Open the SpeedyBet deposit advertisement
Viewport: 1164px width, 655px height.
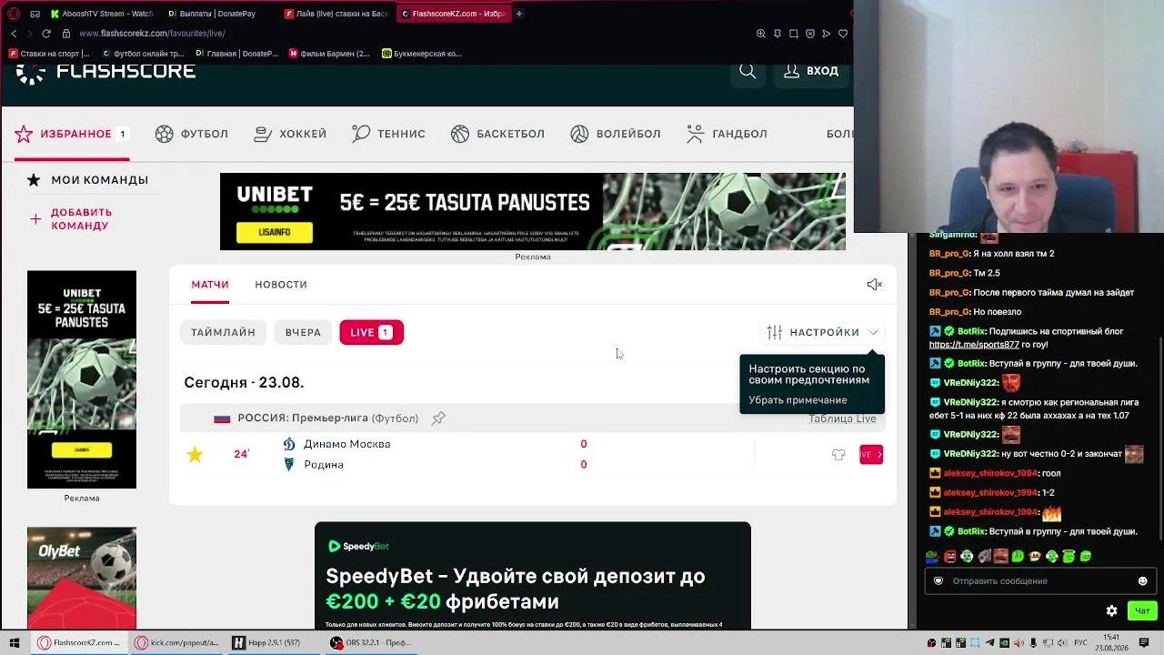(533, 575)
